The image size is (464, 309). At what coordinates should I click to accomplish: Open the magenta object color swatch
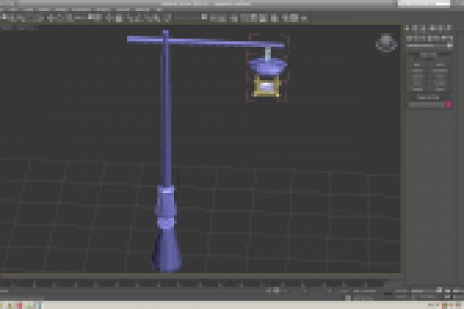449,104
